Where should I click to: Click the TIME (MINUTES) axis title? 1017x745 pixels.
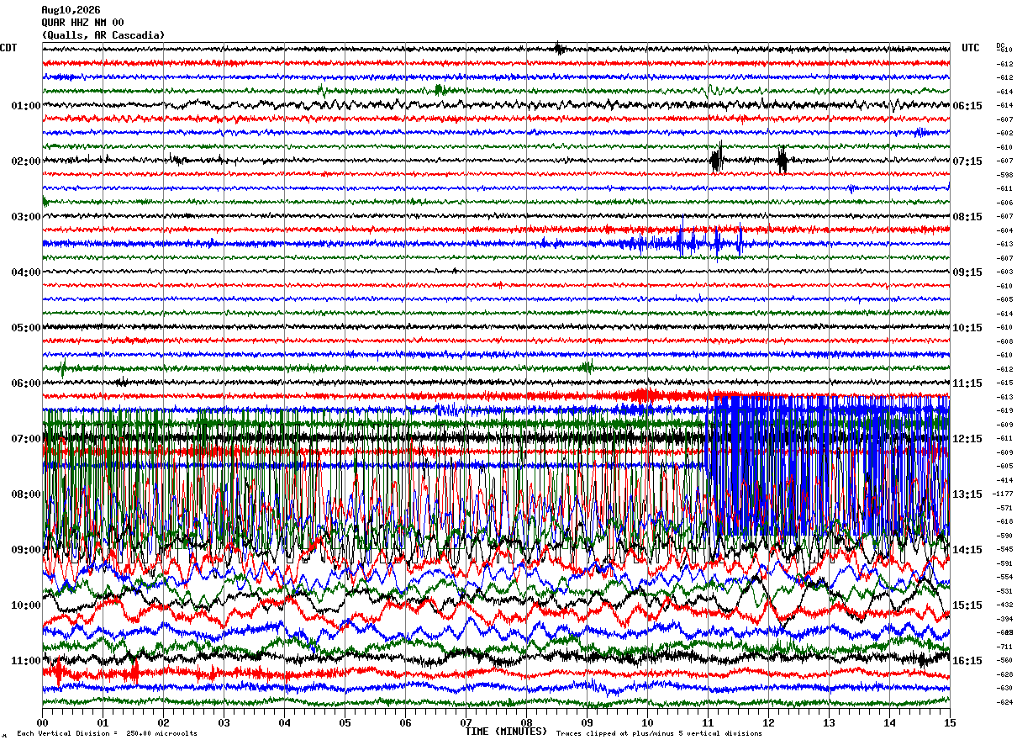tap(506, 732)
